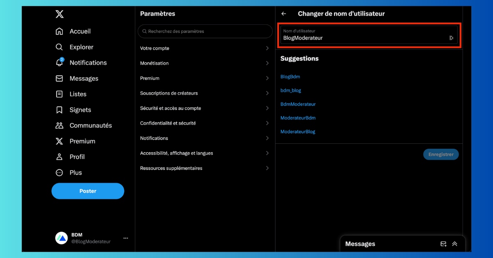
Task: Click the BDM account avatar
Action: [x=61, y=238]
